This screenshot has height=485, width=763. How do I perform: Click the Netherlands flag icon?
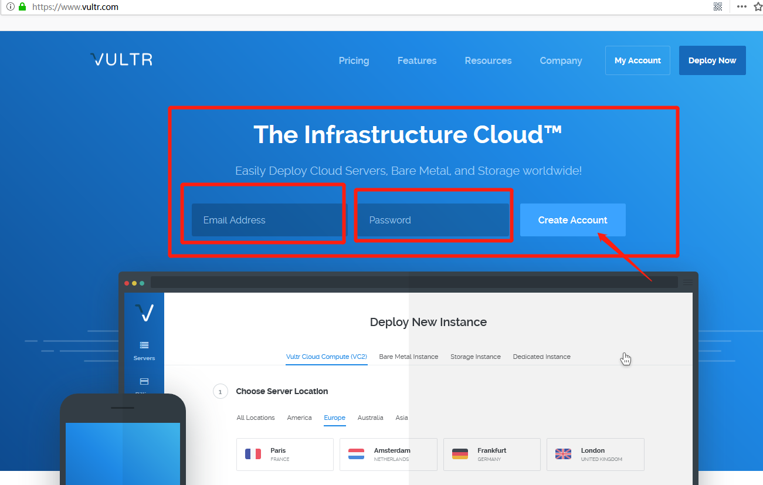(x=357, y=454)
